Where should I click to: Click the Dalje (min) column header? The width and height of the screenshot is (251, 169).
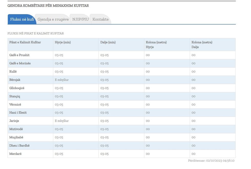[x=108, y=42]
